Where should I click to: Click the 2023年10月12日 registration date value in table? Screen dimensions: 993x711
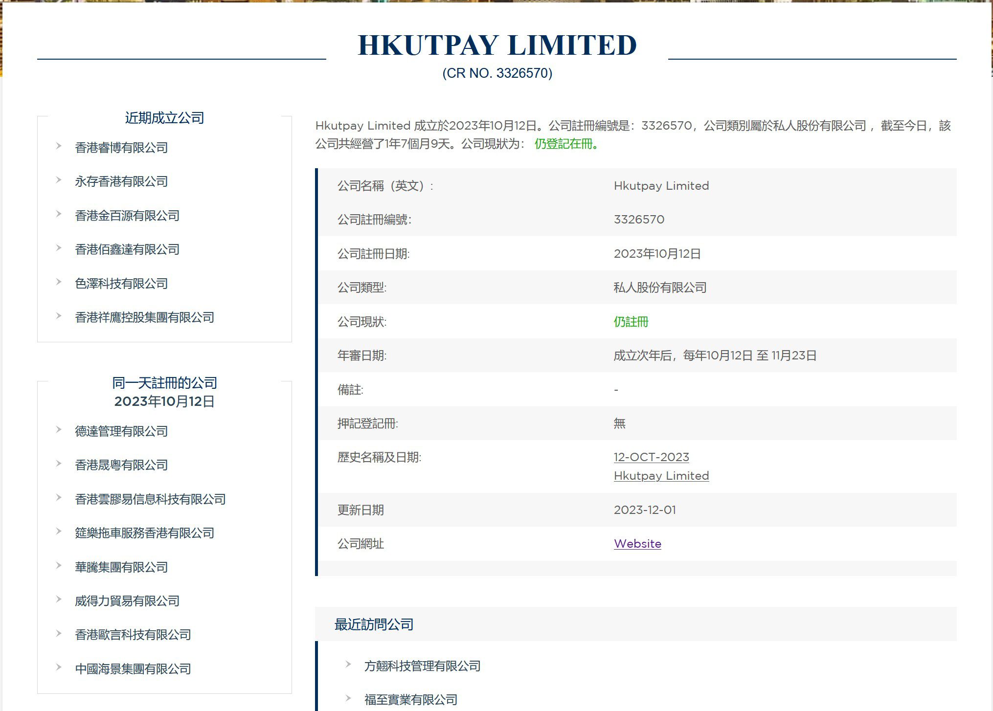click(x=657, y=254)
